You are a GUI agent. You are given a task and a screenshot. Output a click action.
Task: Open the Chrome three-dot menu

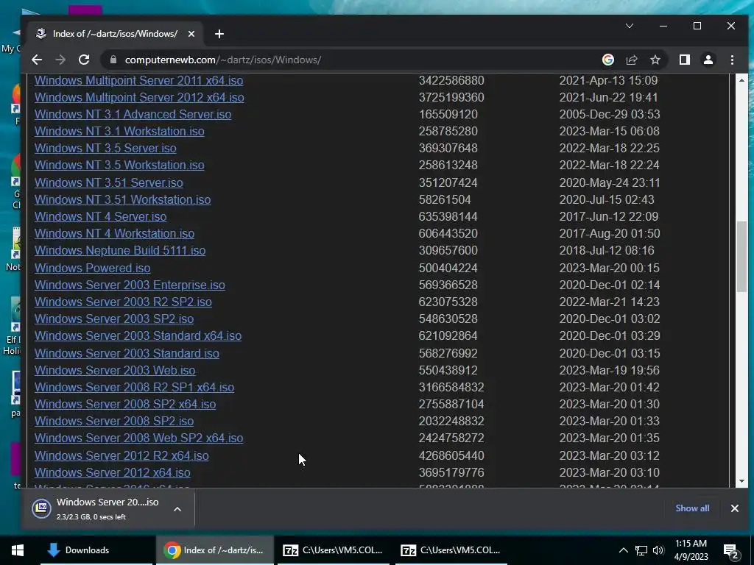click(x=732, y=60)
